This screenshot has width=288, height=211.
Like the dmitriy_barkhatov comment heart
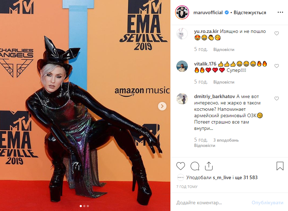(x=277, y=99)
